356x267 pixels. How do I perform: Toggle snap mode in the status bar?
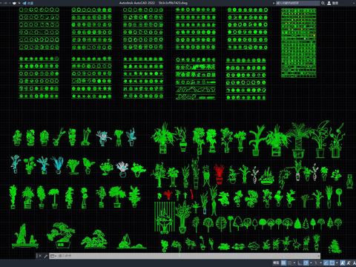(289, 263)
